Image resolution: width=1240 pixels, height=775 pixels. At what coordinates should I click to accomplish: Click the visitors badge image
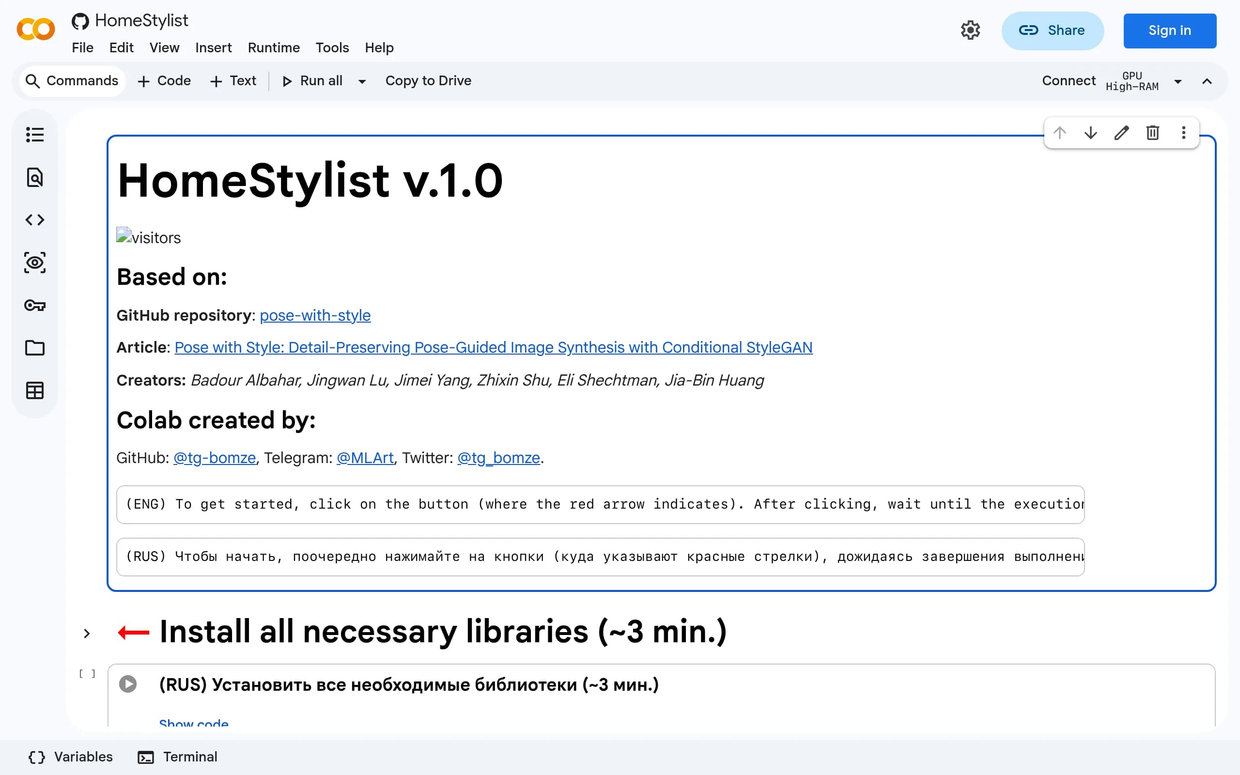[149, 237]
